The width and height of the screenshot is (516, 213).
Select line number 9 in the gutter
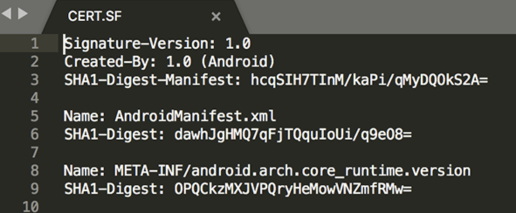(x=34, y=189)
